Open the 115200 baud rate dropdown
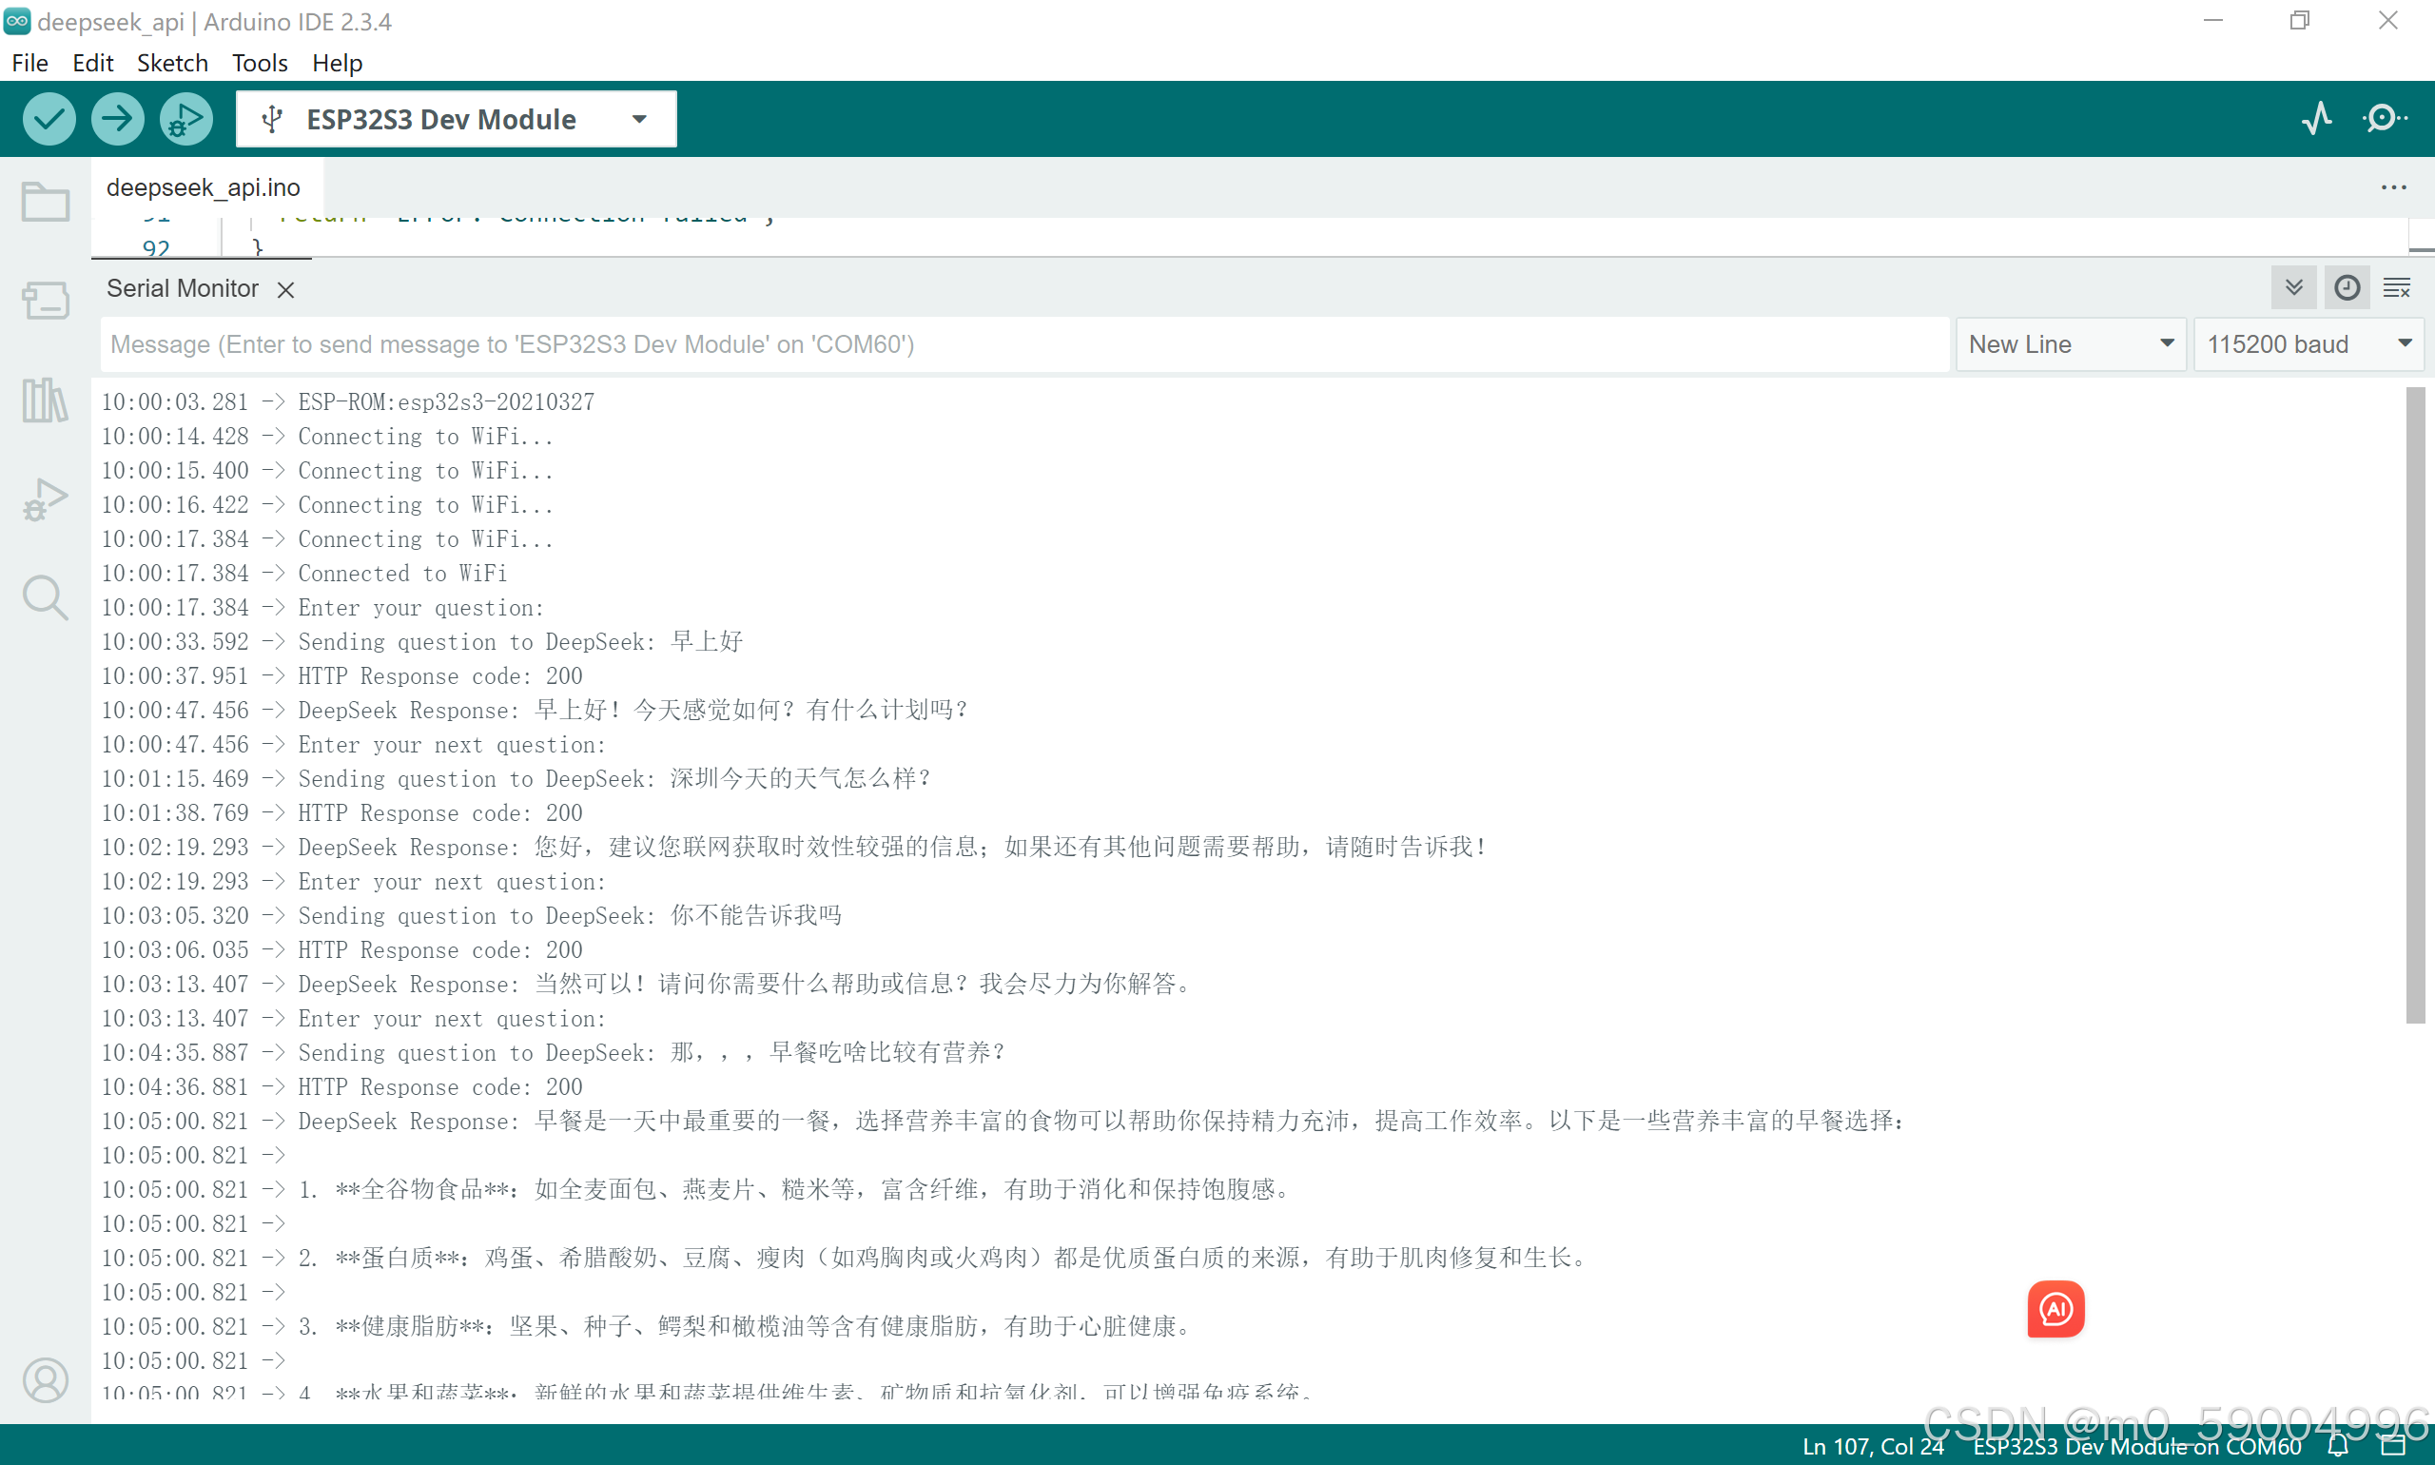The width and height of the screenshot is (2435, 1465). point(2308,344)
